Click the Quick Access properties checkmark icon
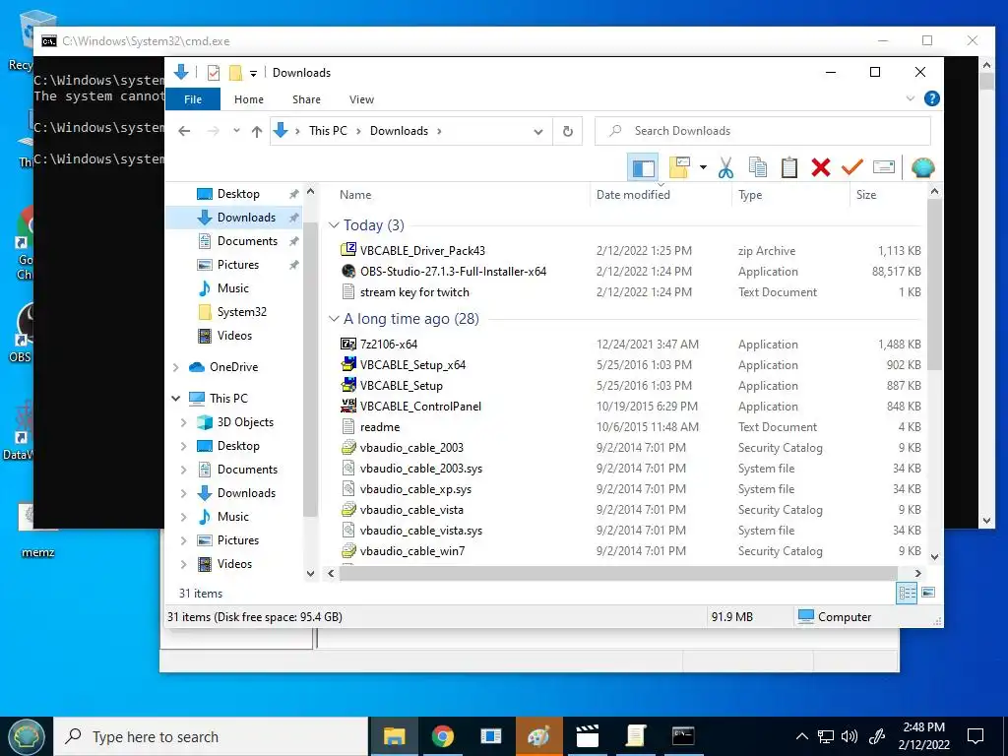The image size is (1008, 756). [214, 73]
